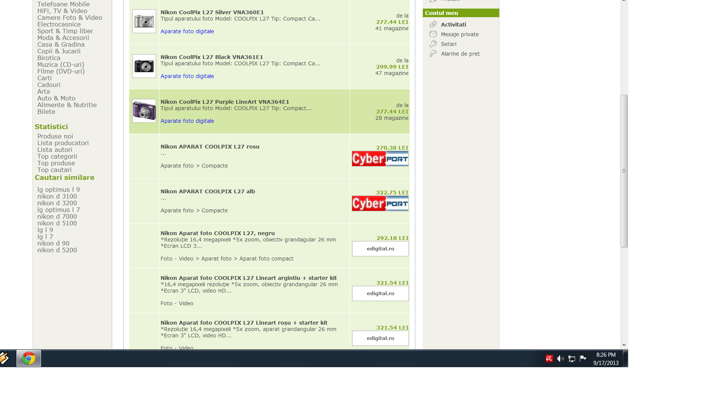Click CyberPort logo for COOLPIX L27 alb
Viewport: 717px width, 403px height.
coord(380,204)
